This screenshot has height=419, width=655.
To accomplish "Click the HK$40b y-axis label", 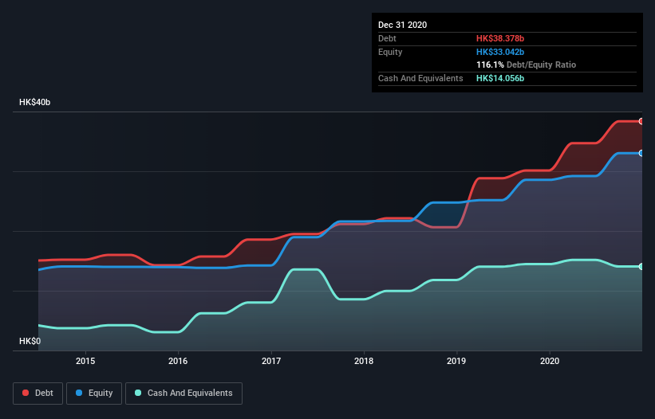I will tap(34, 103).
